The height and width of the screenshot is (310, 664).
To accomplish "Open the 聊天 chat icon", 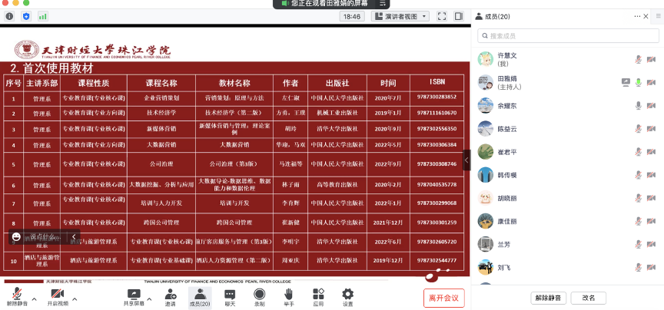I will click(x=230, y=294).
